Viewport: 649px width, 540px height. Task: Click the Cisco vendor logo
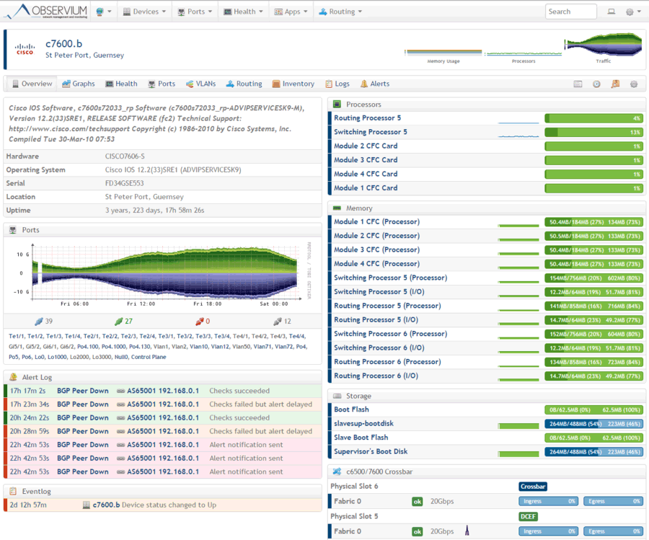pyautogui.click(x=25, y=49)
